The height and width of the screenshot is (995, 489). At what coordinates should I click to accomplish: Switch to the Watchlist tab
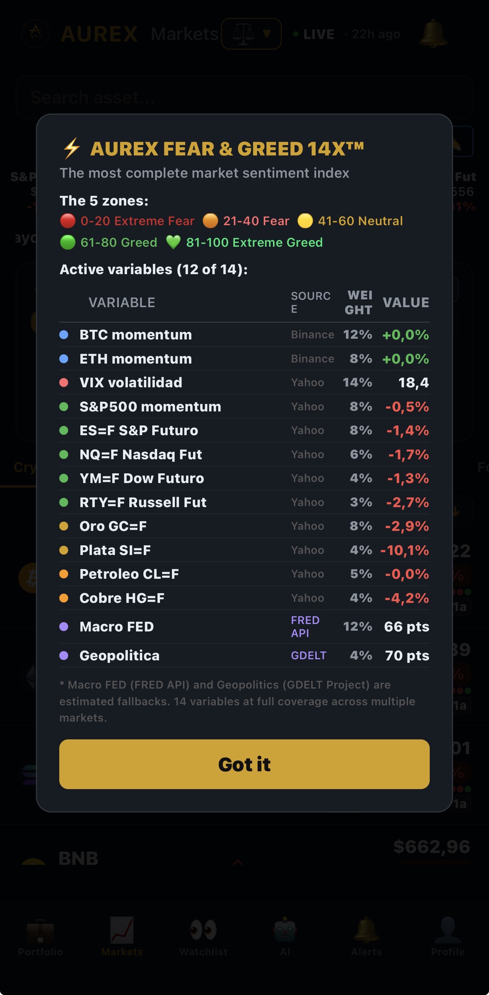pyautogui.click(x=204, y=937)
